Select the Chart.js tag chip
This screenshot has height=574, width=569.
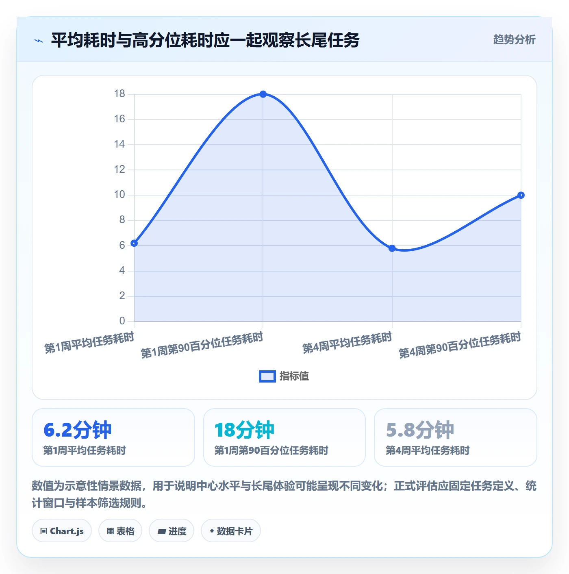click(x=62, y=531)
